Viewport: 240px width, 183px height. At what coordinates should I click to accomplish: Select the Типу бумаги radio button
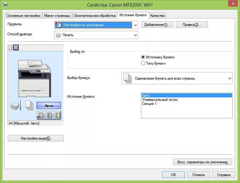tap(143, 63)
